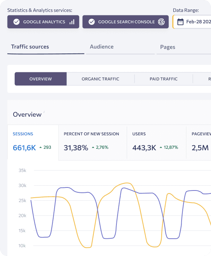The image size is (211, 256).
Task: Click the 10k axis label
Action: [22, 246]
